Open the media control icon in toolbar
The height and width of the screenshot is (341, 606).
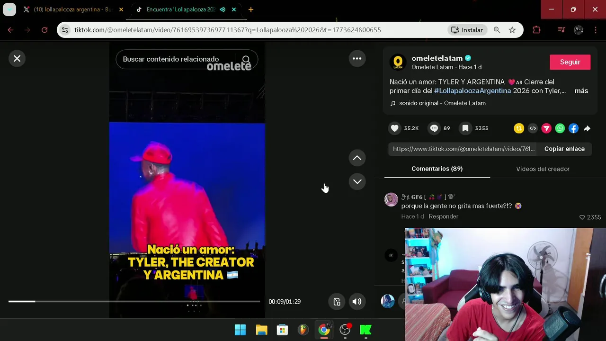coord(561,30)
